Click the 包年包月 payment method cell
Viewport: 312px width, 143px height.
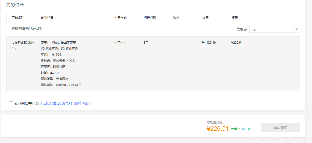pos(120,43)
